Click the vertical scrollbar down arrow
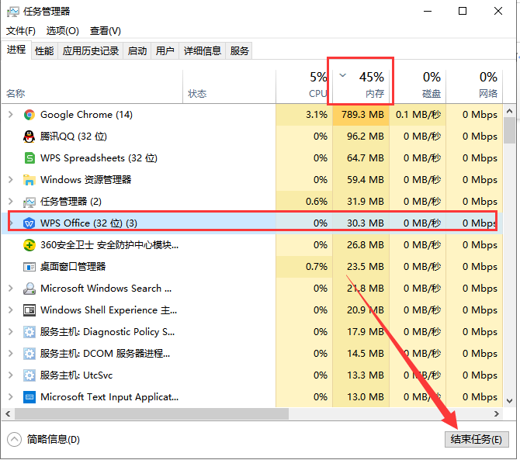 click(509, 402)
